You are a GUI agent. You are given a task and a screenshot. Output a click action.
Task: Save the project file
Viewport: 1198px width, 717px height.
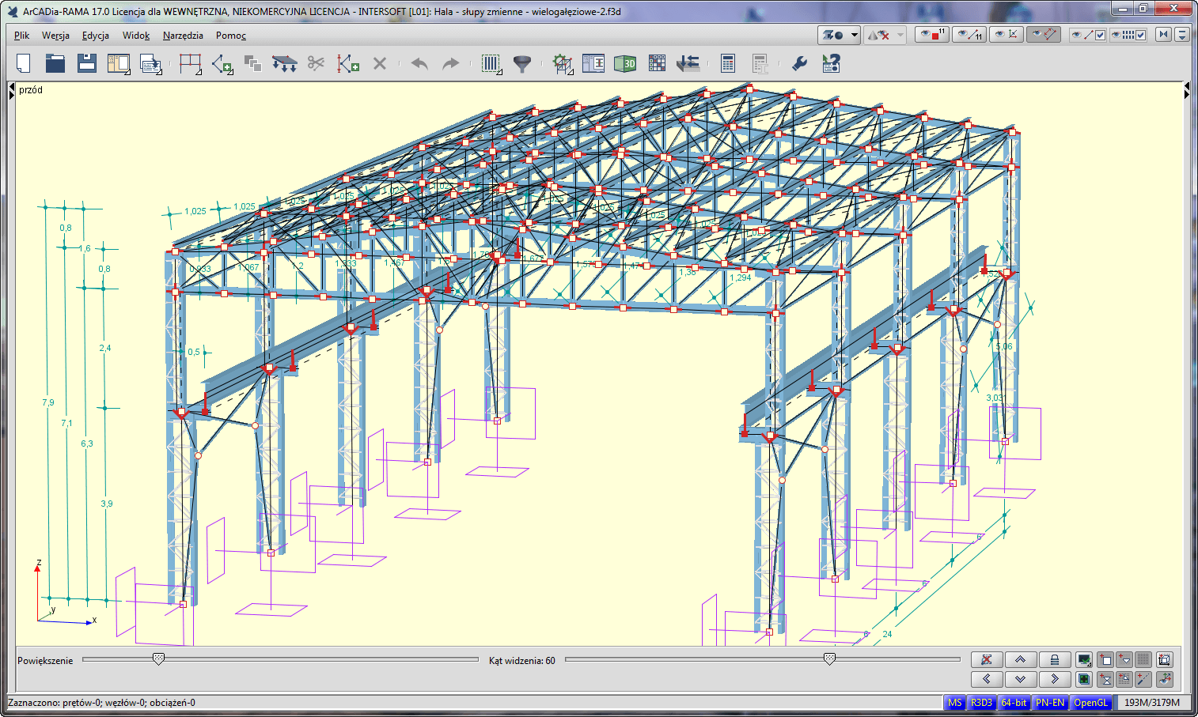(86, 62)
